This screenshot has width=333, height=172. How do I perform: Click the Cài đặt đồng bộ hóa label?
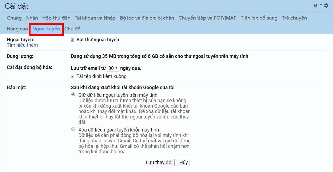click(30, 67)
